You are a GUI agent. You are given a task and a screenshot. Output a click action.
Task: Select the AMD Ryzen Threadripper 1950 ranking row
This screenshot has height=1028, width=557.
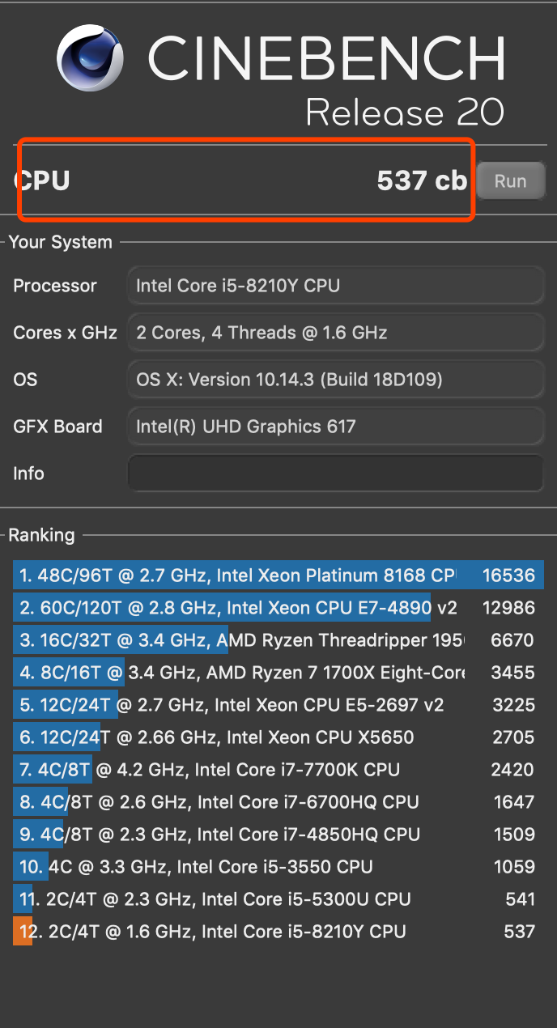pos(243,639)
